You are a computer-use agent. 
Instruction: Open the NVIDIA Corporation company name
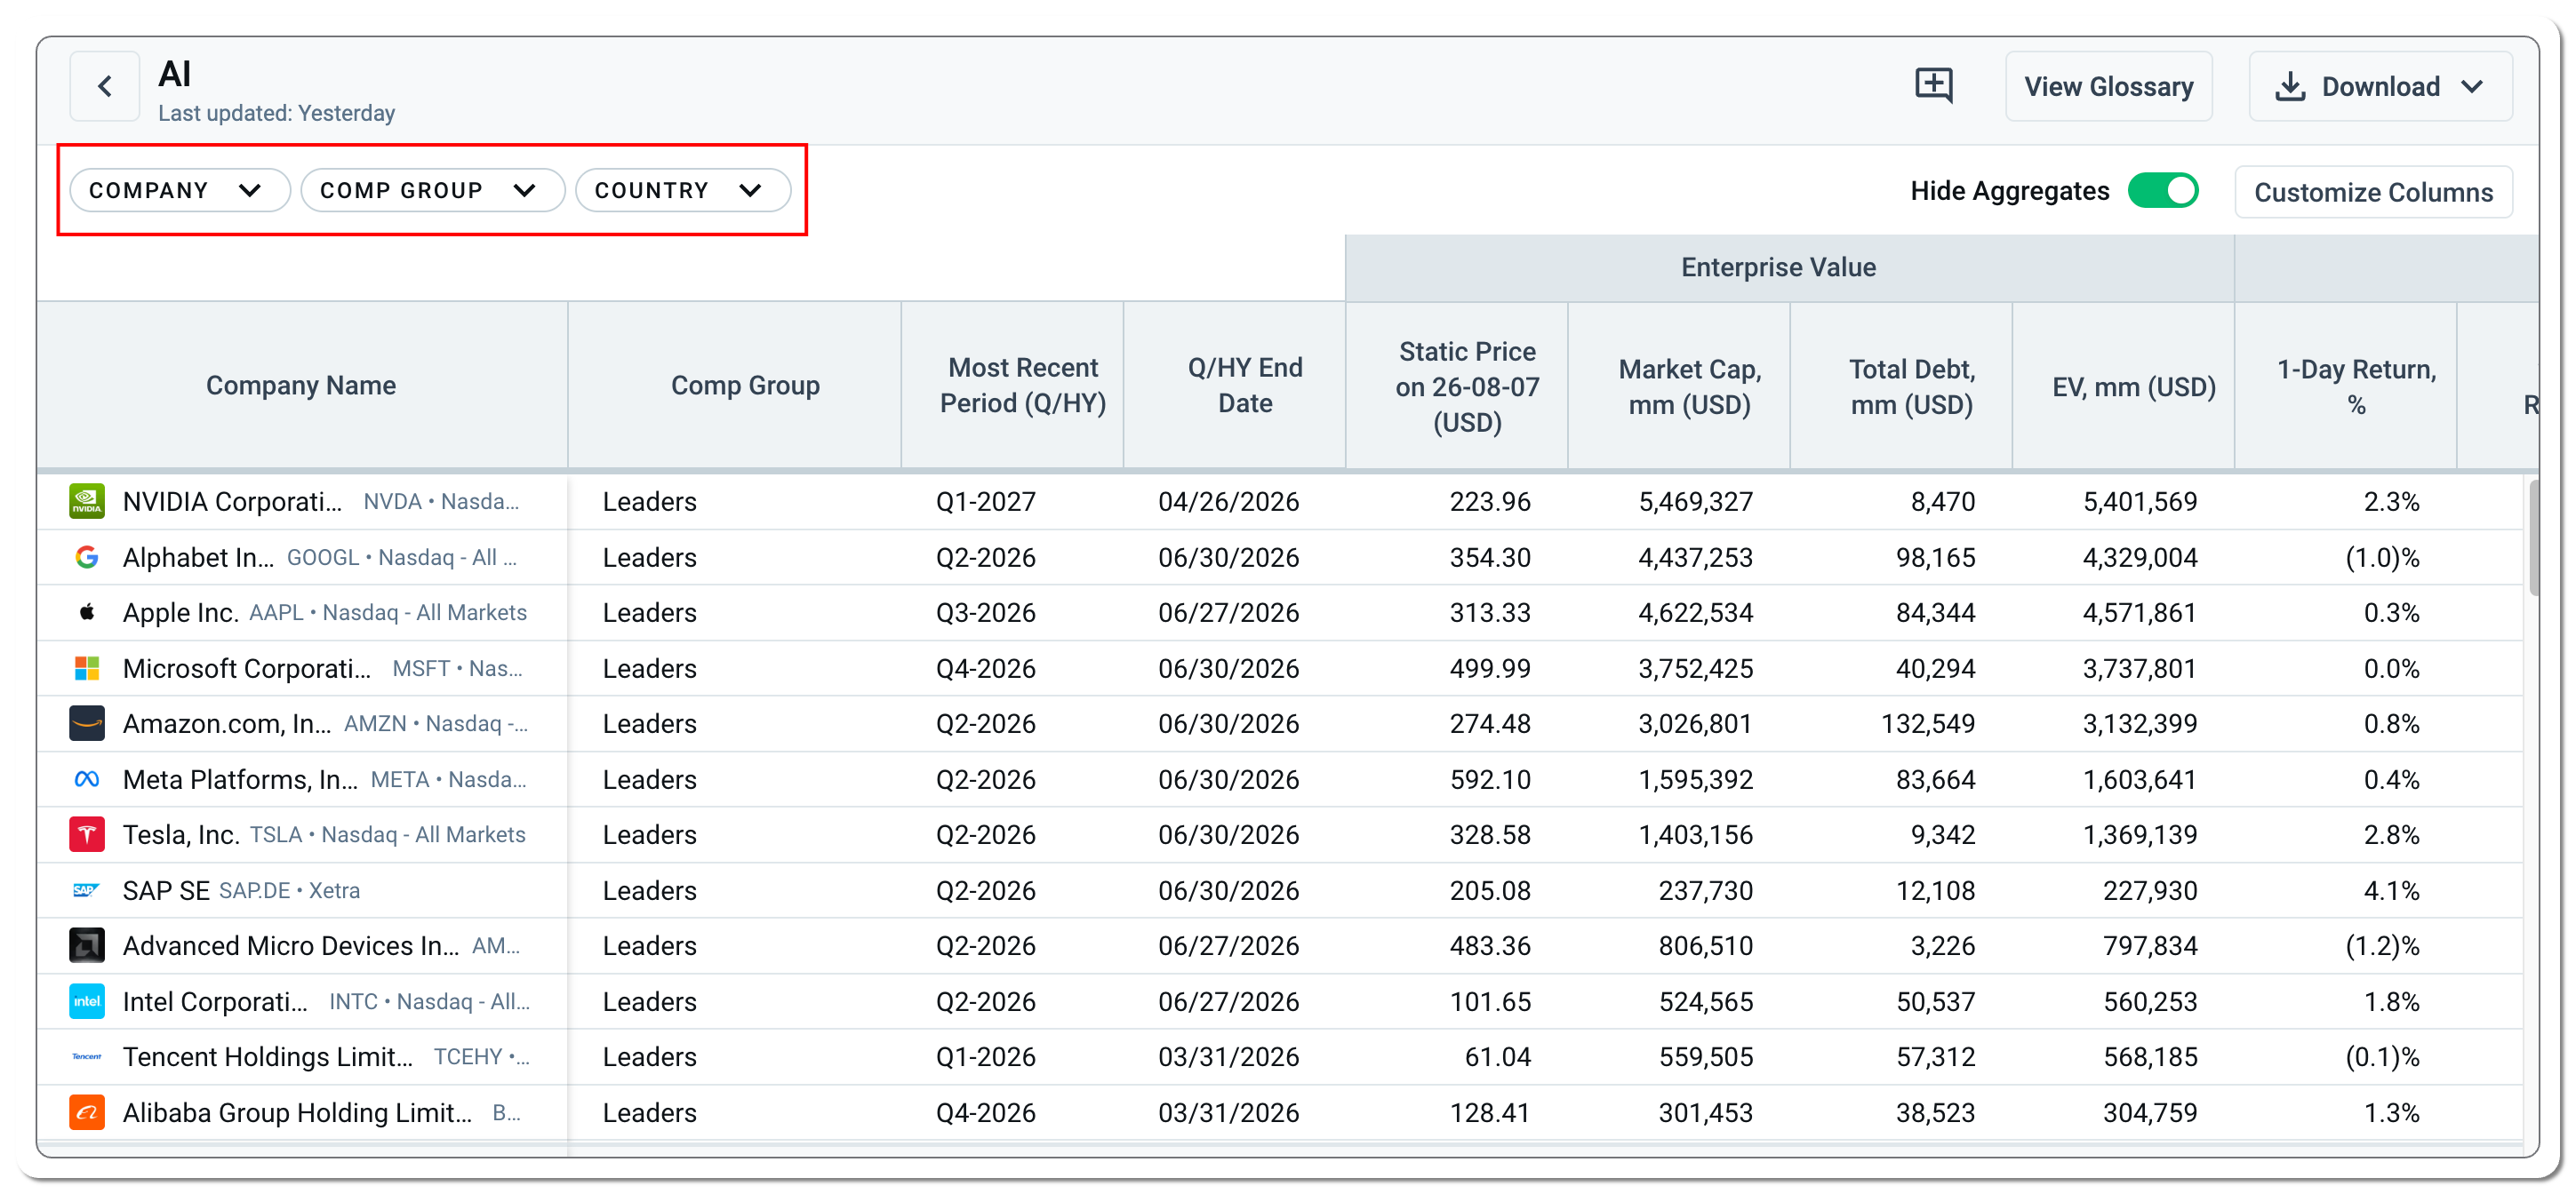pyautogui.click(x=232, y=502)
